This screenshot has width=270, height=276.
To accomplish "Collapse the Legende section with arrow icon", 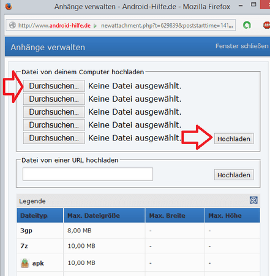I will pos(253,200).
